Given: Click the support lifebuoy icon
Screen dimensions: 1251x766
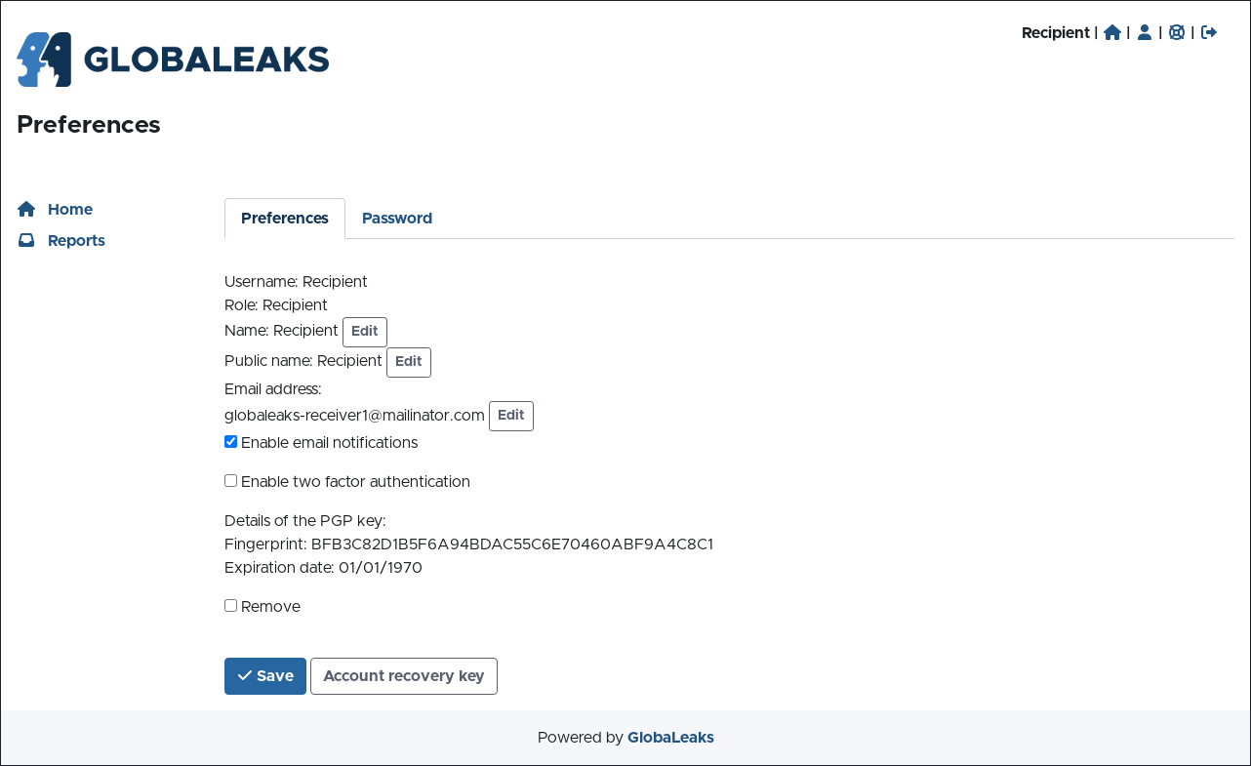Looking at the screenshot, I should click(x=1177, y=32).
